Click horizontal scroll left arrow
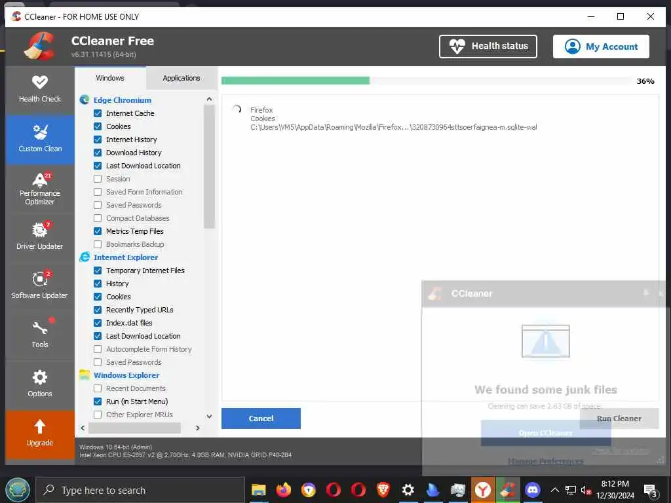Image resolution: width=671 pixels, height=503 pixels. 83,428
